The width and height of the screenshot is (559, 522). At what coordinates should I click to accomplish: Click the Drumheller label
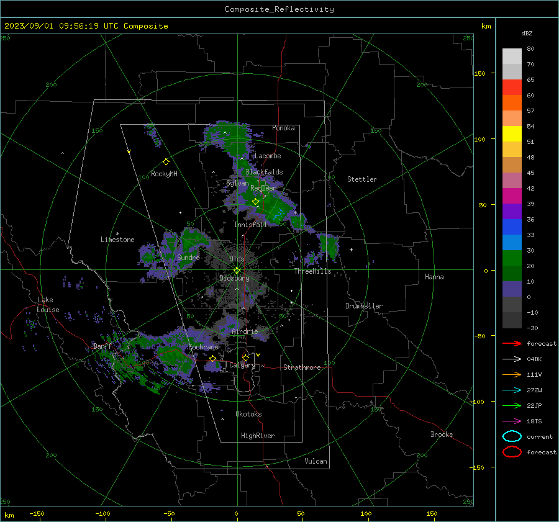[363, 306]
